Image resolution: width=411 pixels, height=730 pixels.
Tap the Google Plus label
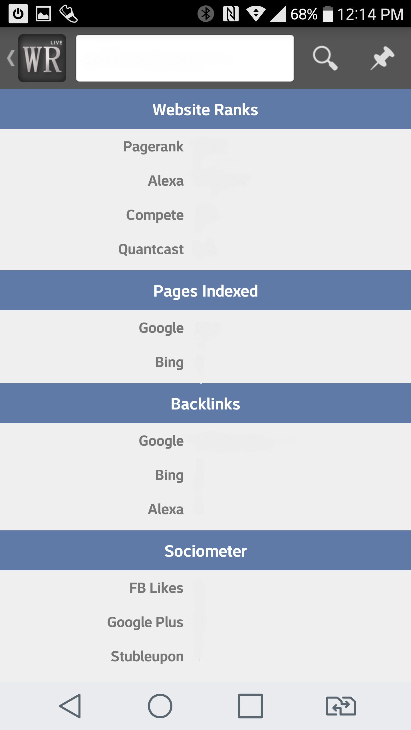[145, 622]
